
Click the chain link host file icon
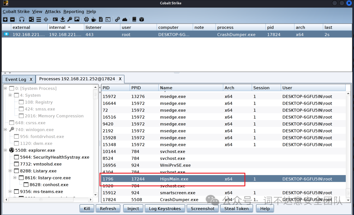coord(117,20)
